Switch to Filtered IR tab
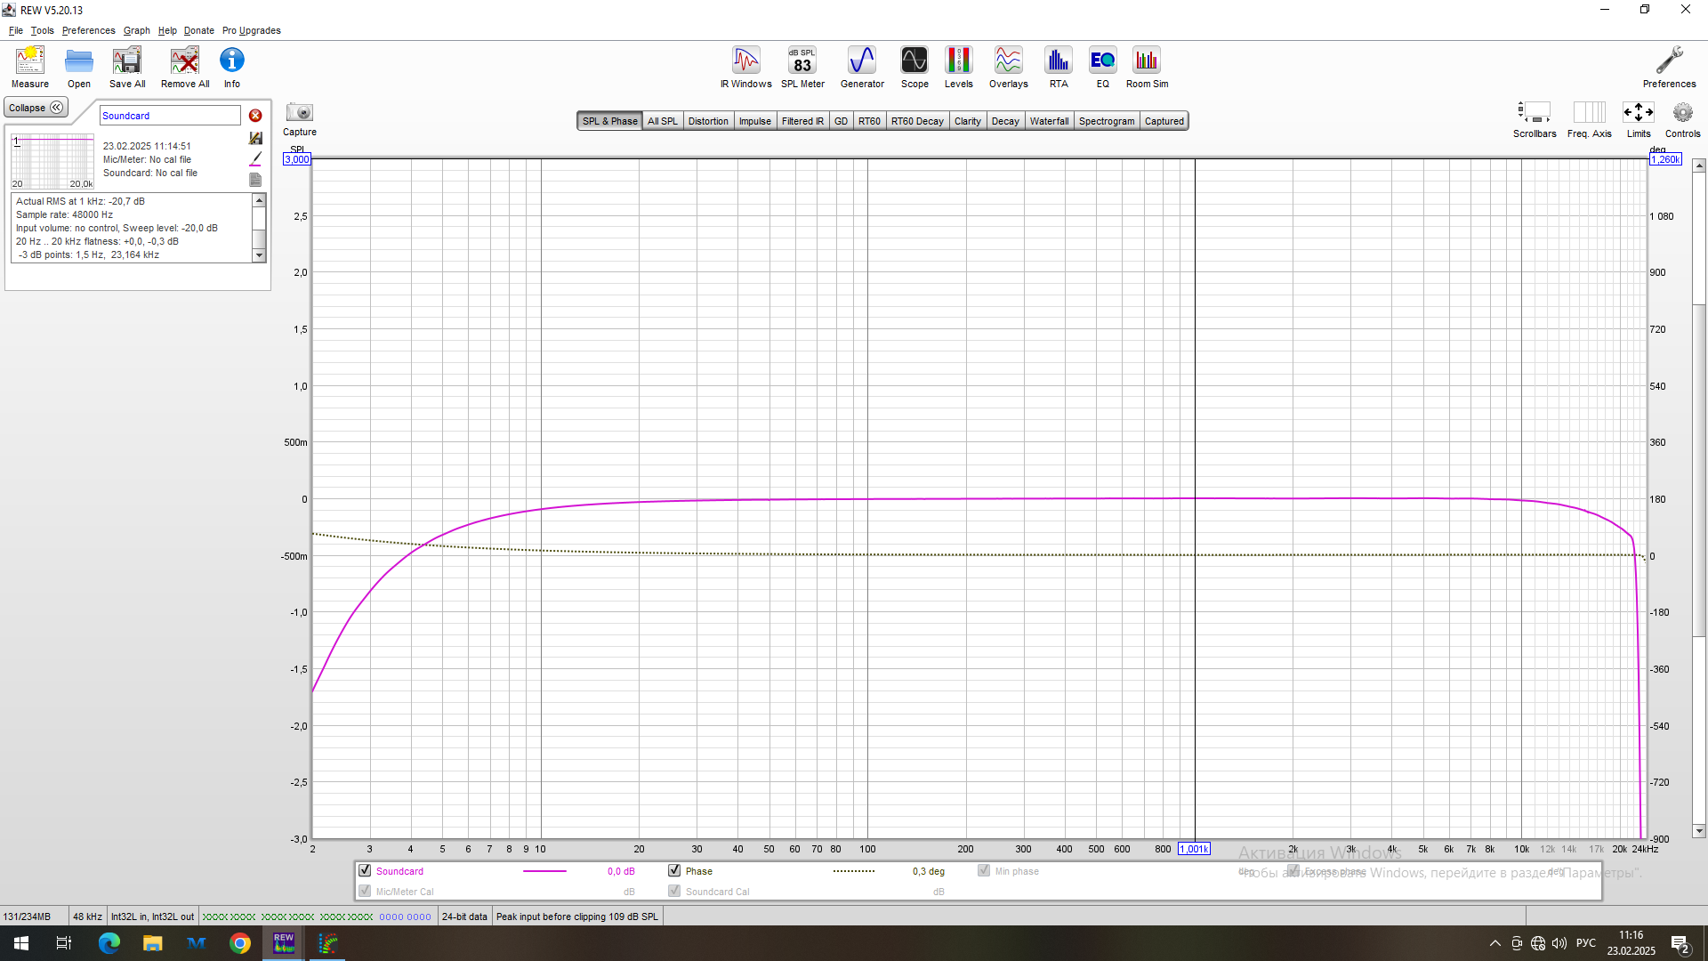 [802, 121]
